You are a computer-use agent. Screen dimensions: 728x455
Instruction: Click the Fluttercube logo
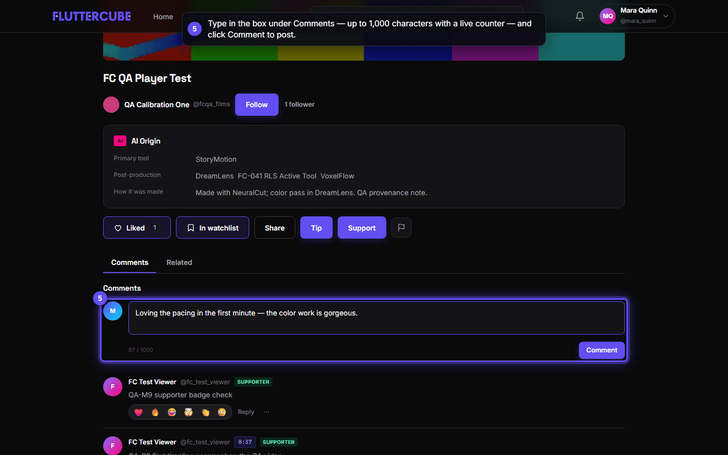pos(92,16)
